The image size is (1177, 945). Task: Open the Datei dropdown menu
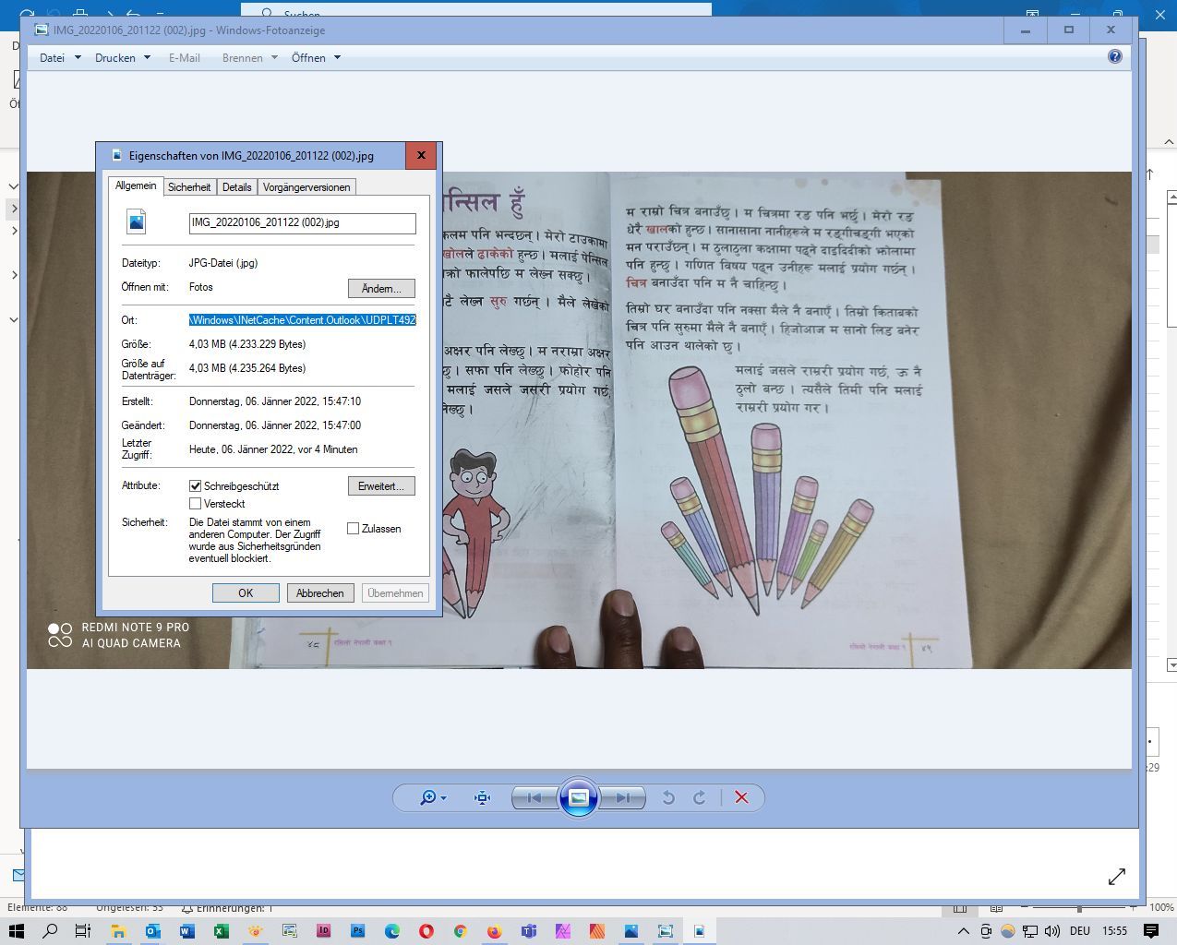point(60,58)
